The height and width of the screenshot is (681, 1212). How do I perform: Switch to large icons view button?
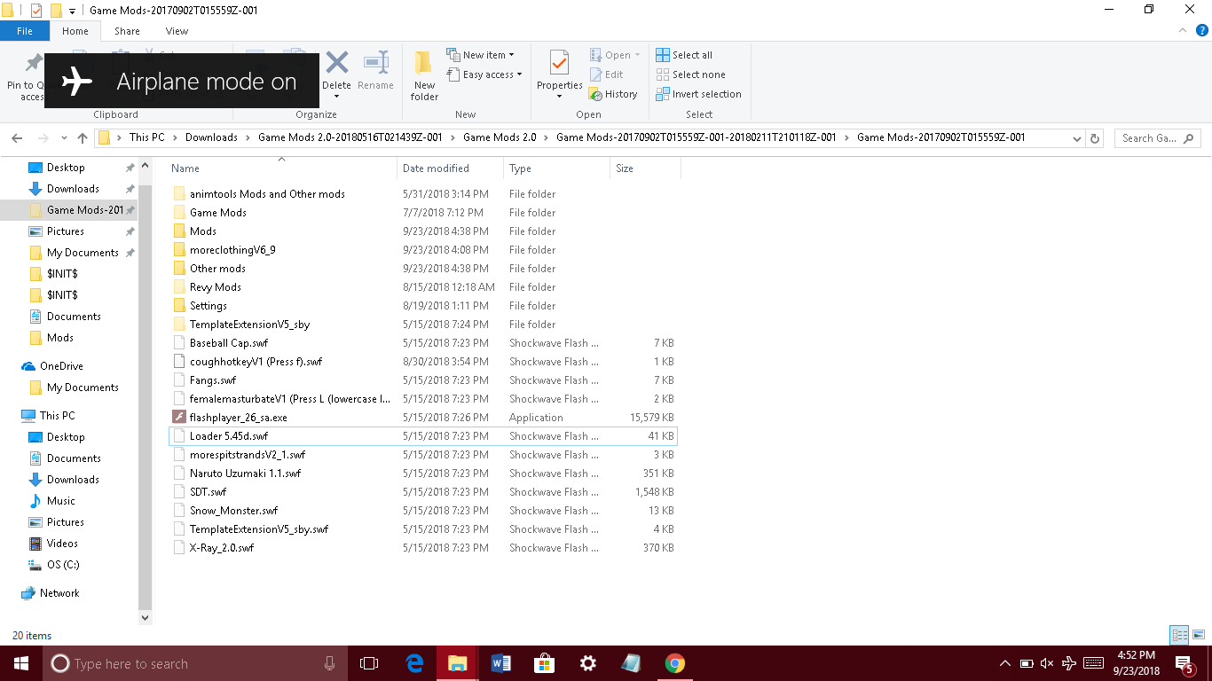coord(1197,635)
